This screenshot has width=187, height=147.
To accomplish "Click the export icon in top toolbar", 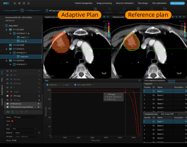I will (x=165, y=9).
